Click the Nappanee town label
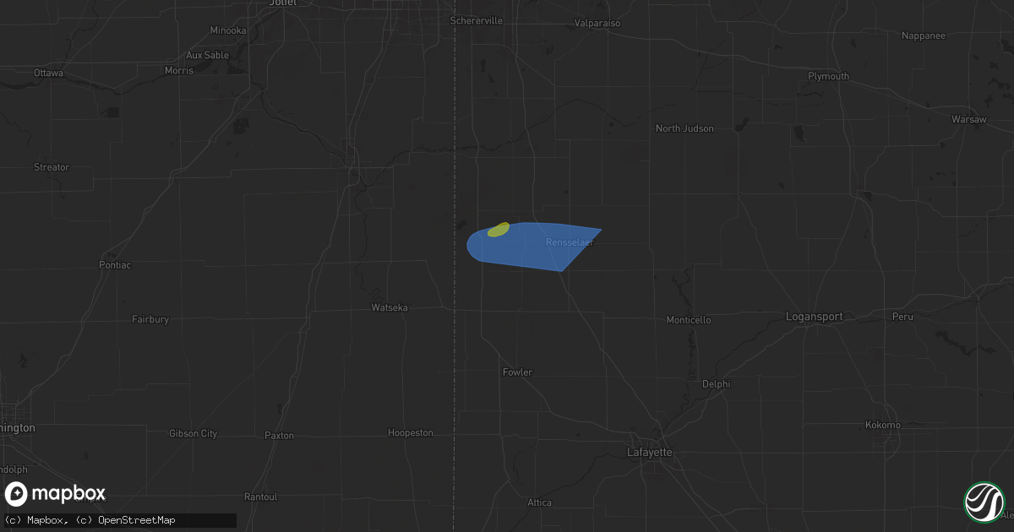1014x532 pixels. point(924,35)
